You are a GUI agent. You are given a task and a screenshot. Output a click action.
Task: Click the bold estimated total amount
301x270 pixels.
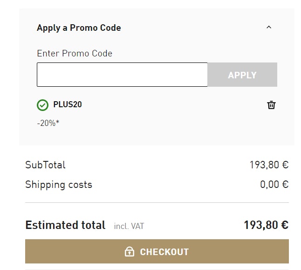point(266,225)
